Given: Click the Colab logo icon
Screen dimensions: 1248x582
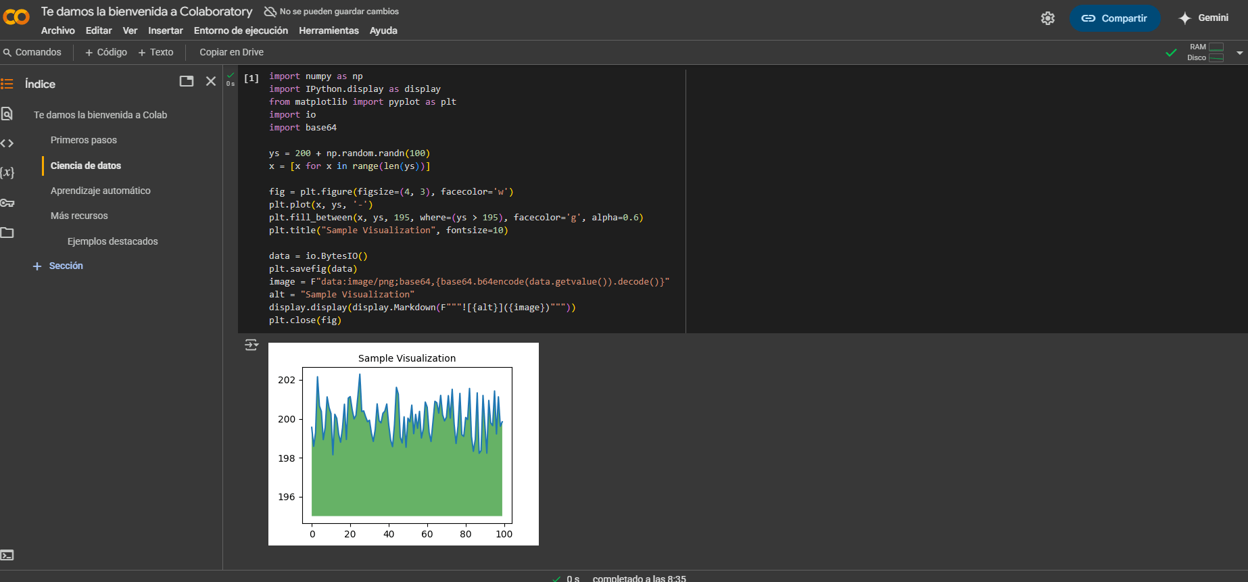Looking at the screenshot, I should point(16,18).
